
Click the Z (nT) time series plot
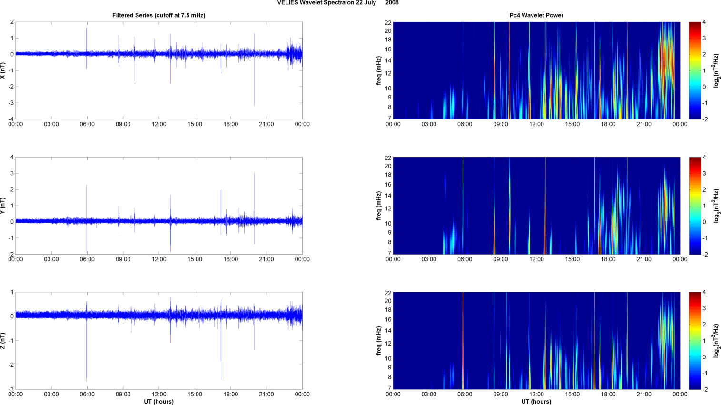(x=158, y=341)
